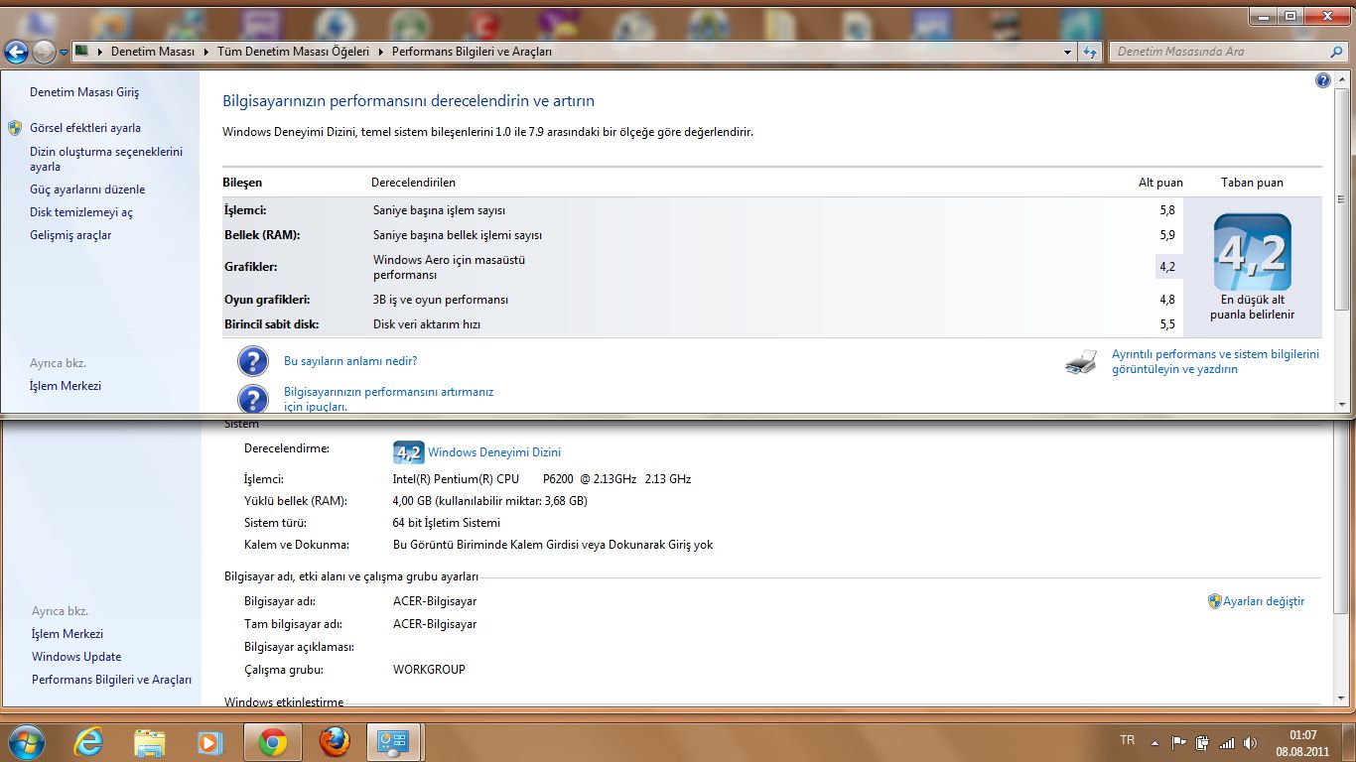Click small 4,2 badge in System window
This screenshot has width=1356, height=762.
(x=408, y=452)
